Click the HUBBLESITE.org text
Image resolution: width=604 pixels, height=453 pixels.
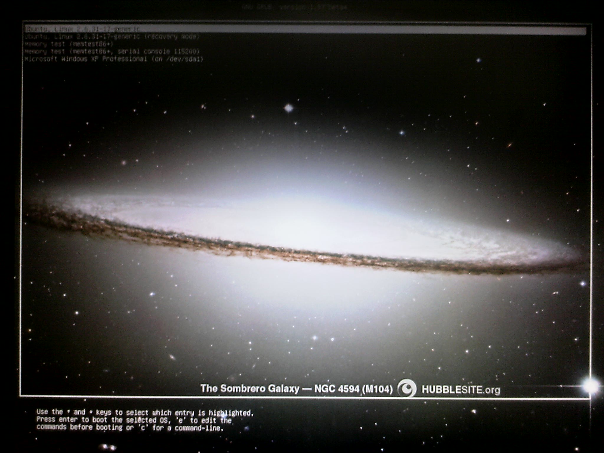pyautogui.click(x=461, y=390)
